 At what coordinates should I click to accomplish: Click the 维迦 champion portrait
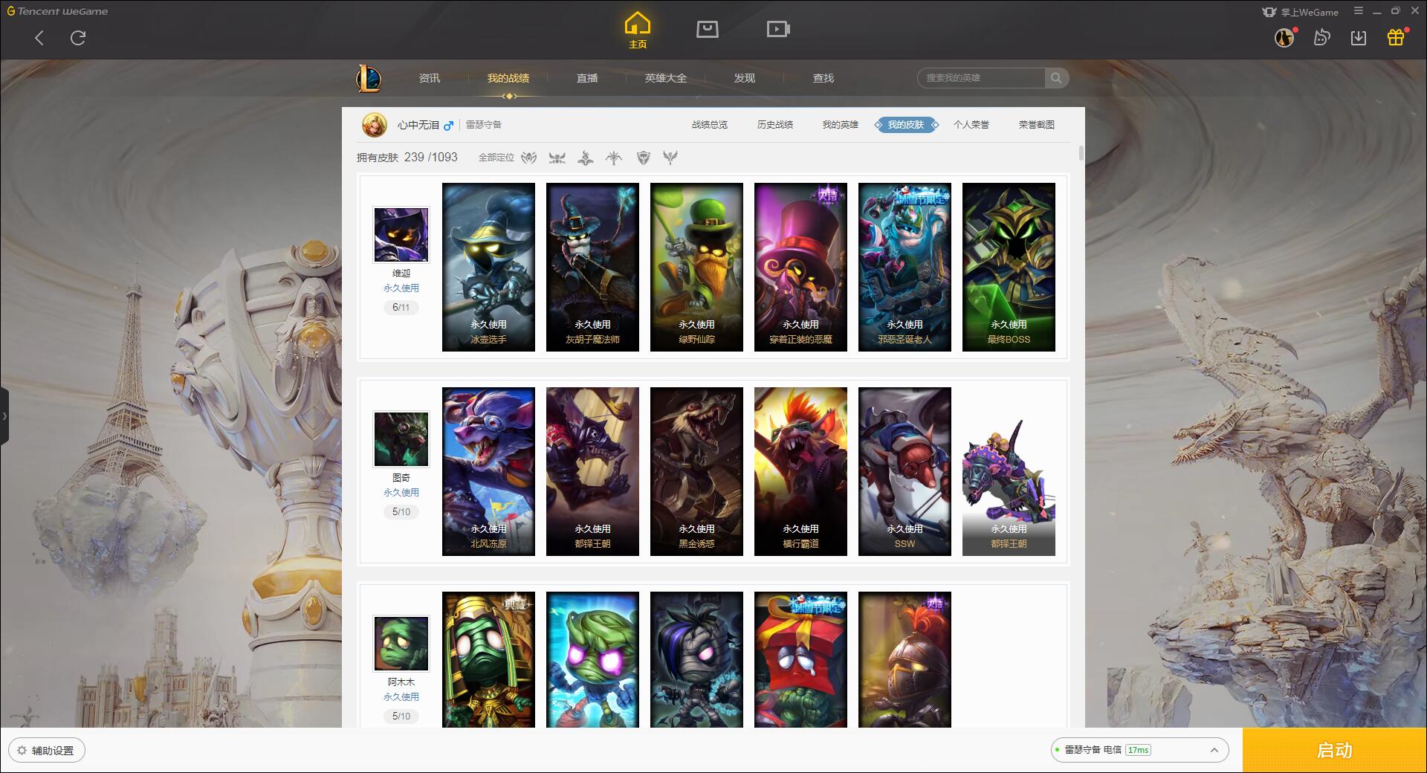pyautogui.click(x=401, y=235)
